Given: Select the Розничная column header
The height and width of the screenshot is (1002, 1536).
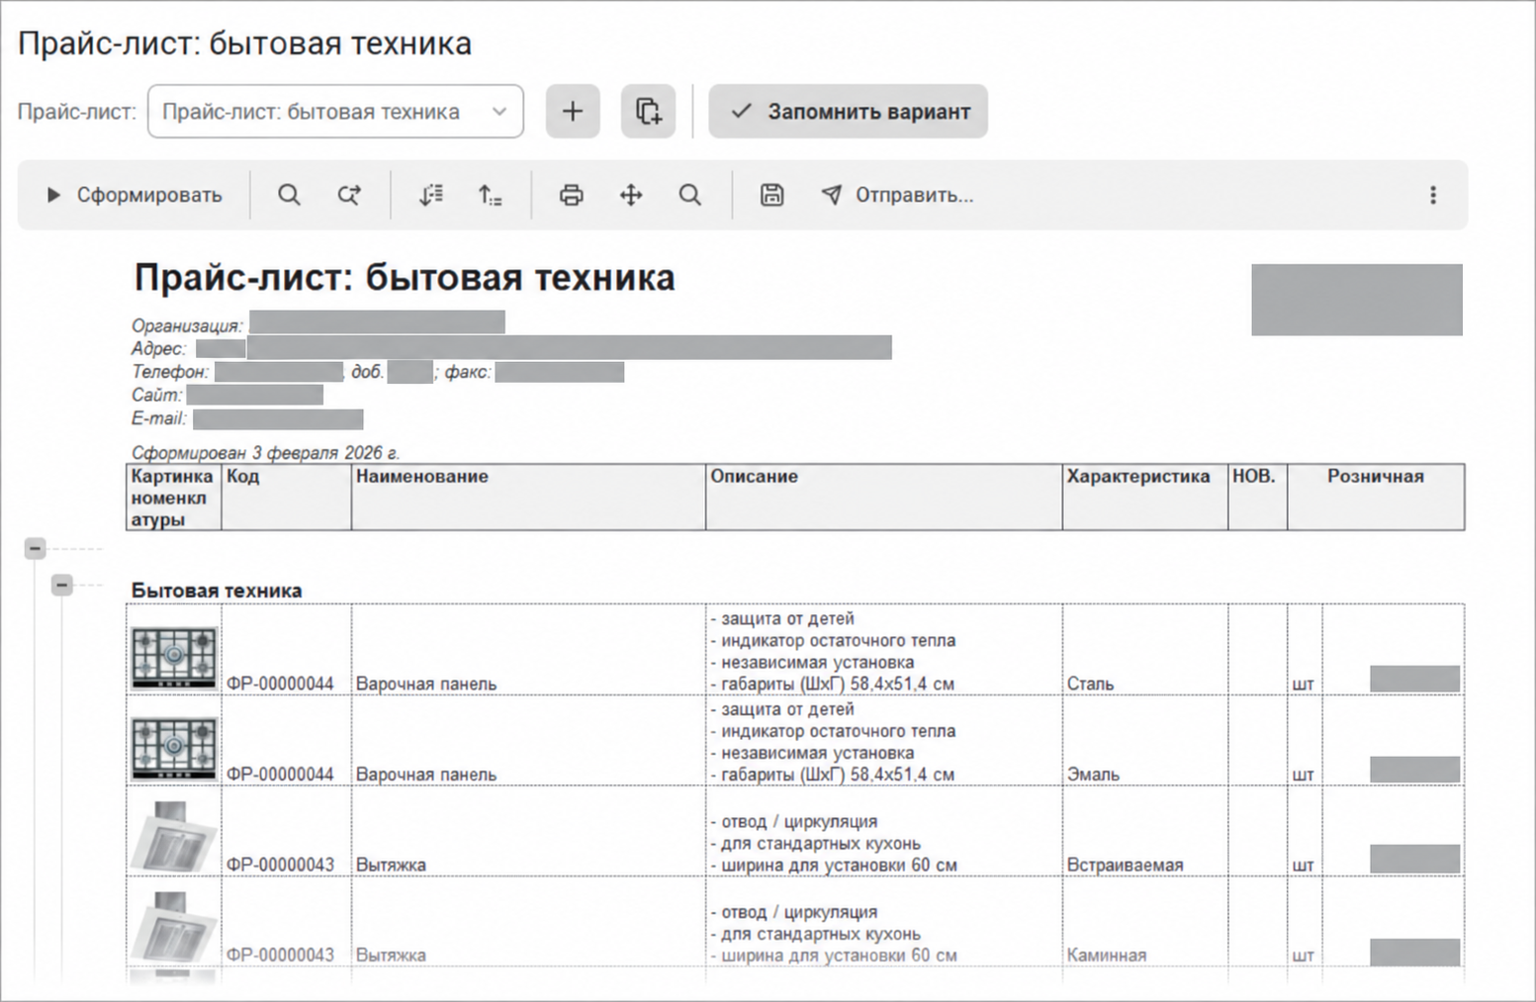Looking at the screenshot, I should (1376, 497).
